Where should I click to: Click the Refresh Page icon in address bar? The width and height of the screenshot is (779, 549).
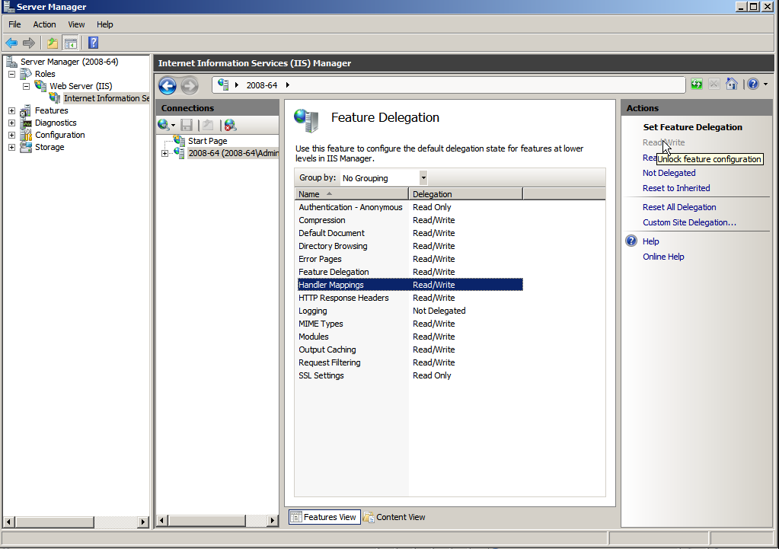[697, 85]
